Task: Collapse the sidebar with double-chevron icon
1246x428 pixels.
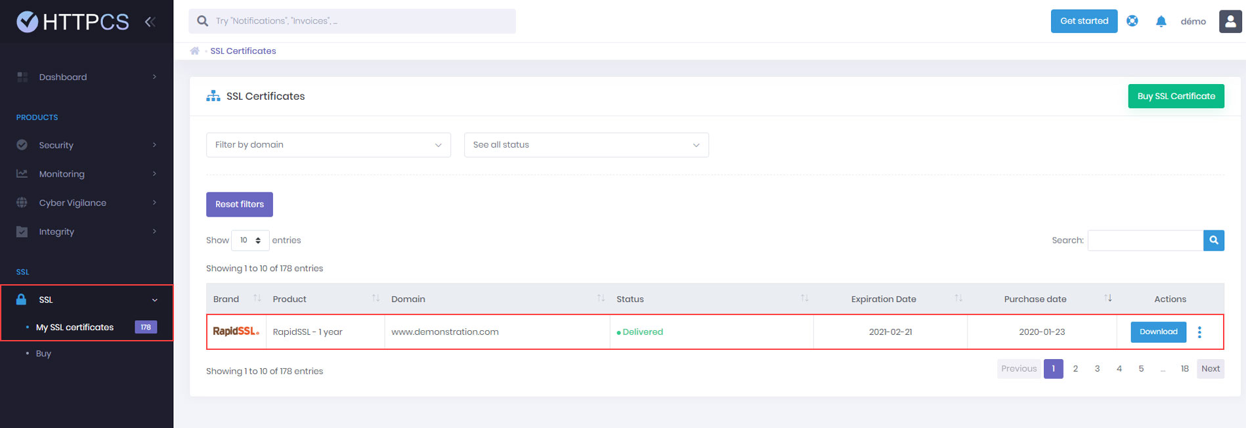Action: point(150,22)
